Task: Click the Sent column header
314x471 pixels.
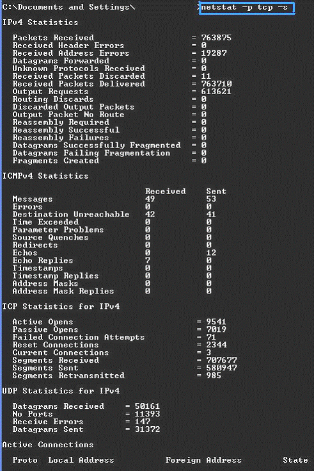Action: pos(216,192)
